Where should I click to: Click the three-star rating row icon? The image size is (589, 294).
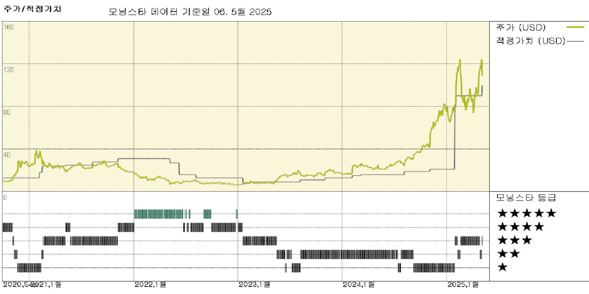point(514,240)
